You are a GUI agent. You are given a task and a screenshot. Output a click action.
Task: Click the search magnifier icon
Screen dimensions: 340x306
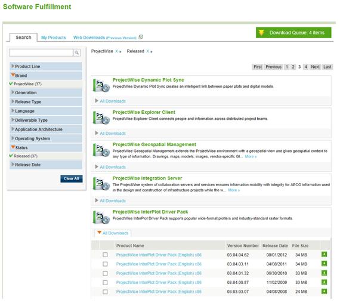tap(77, 52)
